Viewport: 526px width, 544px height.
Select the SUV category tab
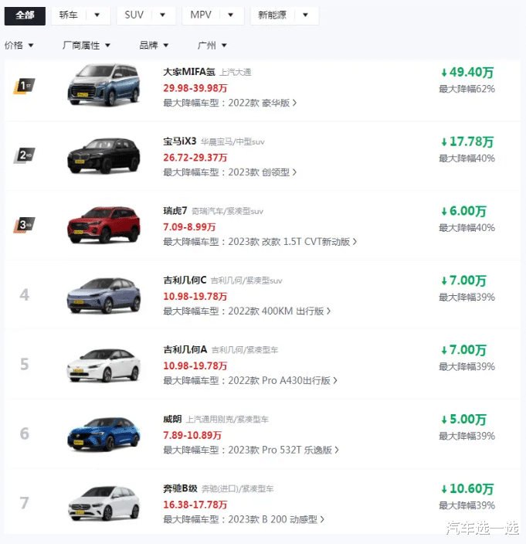point(134,15)
